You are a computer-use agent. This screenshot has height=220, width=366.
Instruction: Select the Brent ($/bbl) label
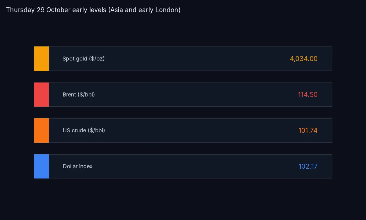(79, 94)
